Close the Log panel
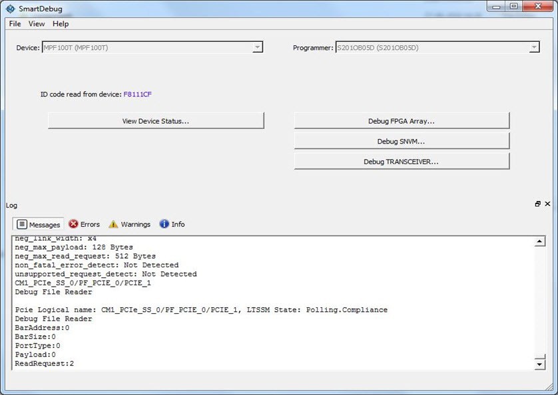Image resolution: width=558 pixels, height=395 pixels. pyautogui.click(x=548, y=204)
